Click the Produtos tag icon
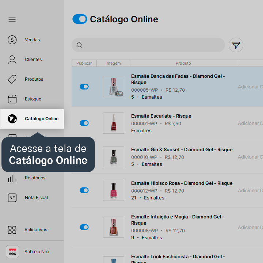 click(12, 79)
